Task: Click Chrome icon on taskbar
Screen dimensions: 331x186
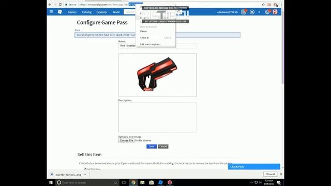Action: point(133,182)
